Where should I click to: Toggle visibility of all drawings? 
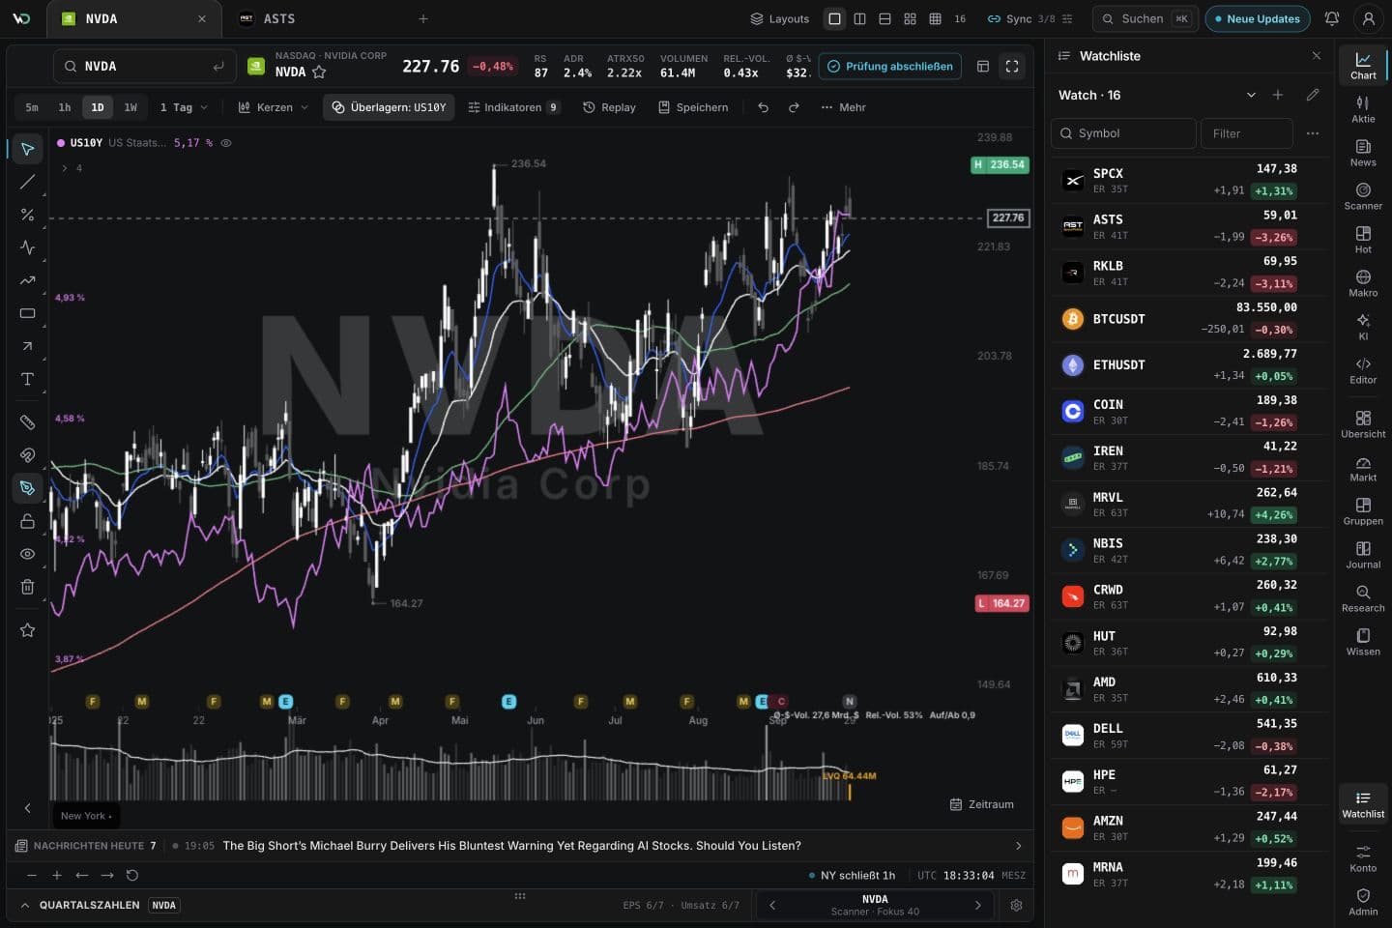click(27, 554)
